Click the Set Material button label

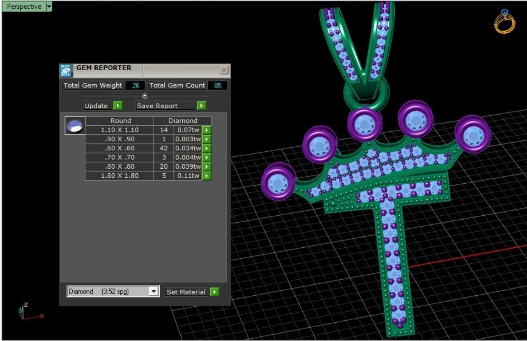coord(186,292)
